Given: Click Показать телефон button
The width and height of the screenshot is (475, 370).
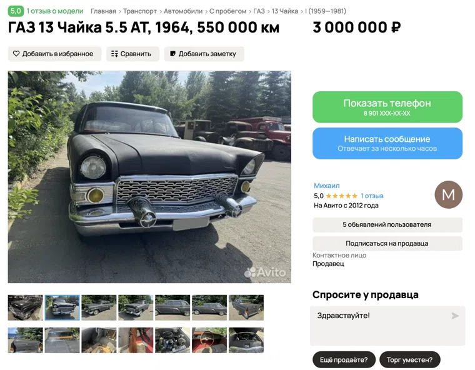Looking at the screenshot, I should pyautogui.click(x=387, y=107).
